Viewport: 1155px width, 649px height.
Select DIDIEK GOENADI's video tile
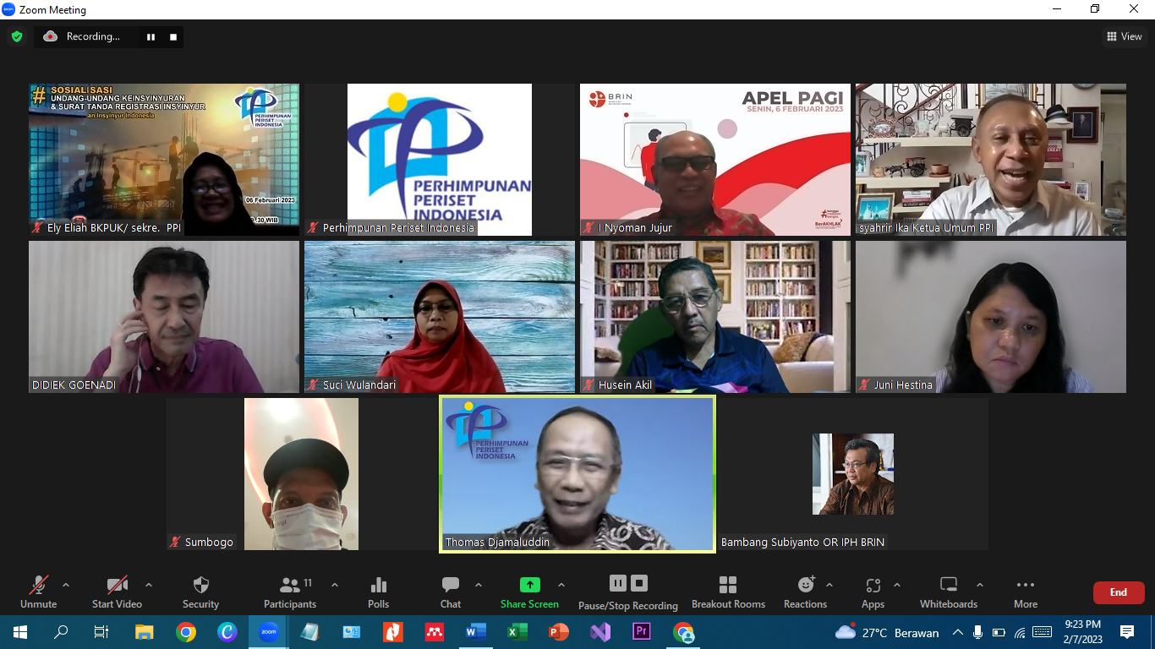[164, 317]
